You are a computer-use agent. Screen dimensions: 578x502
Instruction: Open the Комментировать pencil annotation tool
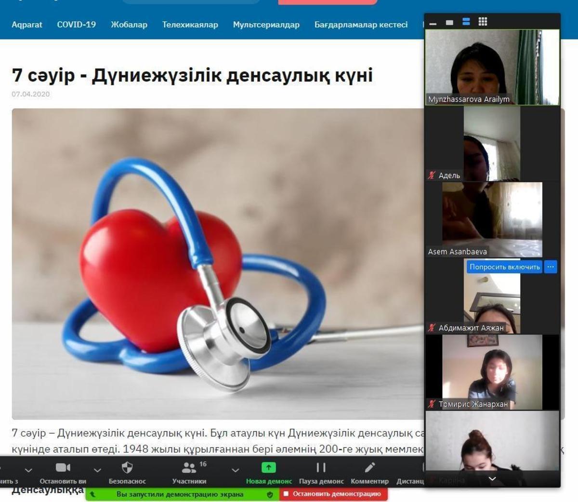pyautogui.click(x=369, y=468)
